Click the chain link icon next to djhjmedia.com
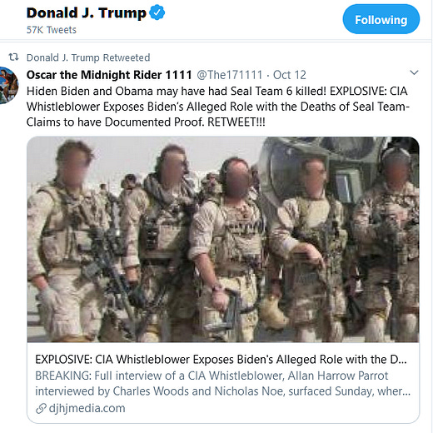The image size is (433, 433). pos(41,408)
